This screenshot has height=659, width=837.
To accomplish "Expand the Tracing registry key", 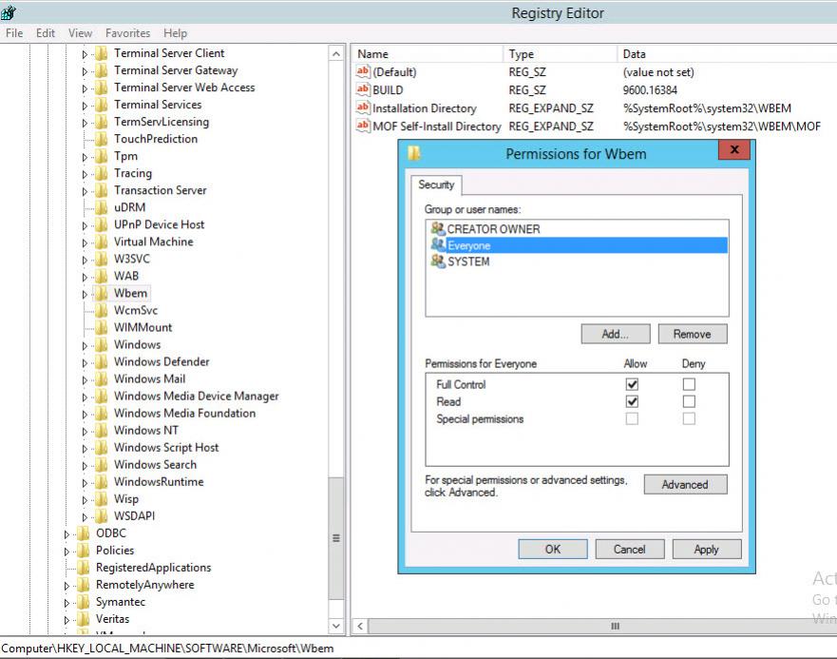I will (x=85, y=174).
